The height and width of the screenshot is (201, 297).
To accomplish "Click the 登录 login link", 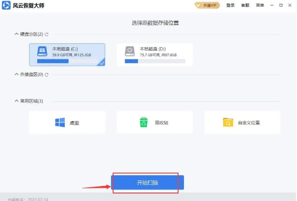I will [230, 6].
